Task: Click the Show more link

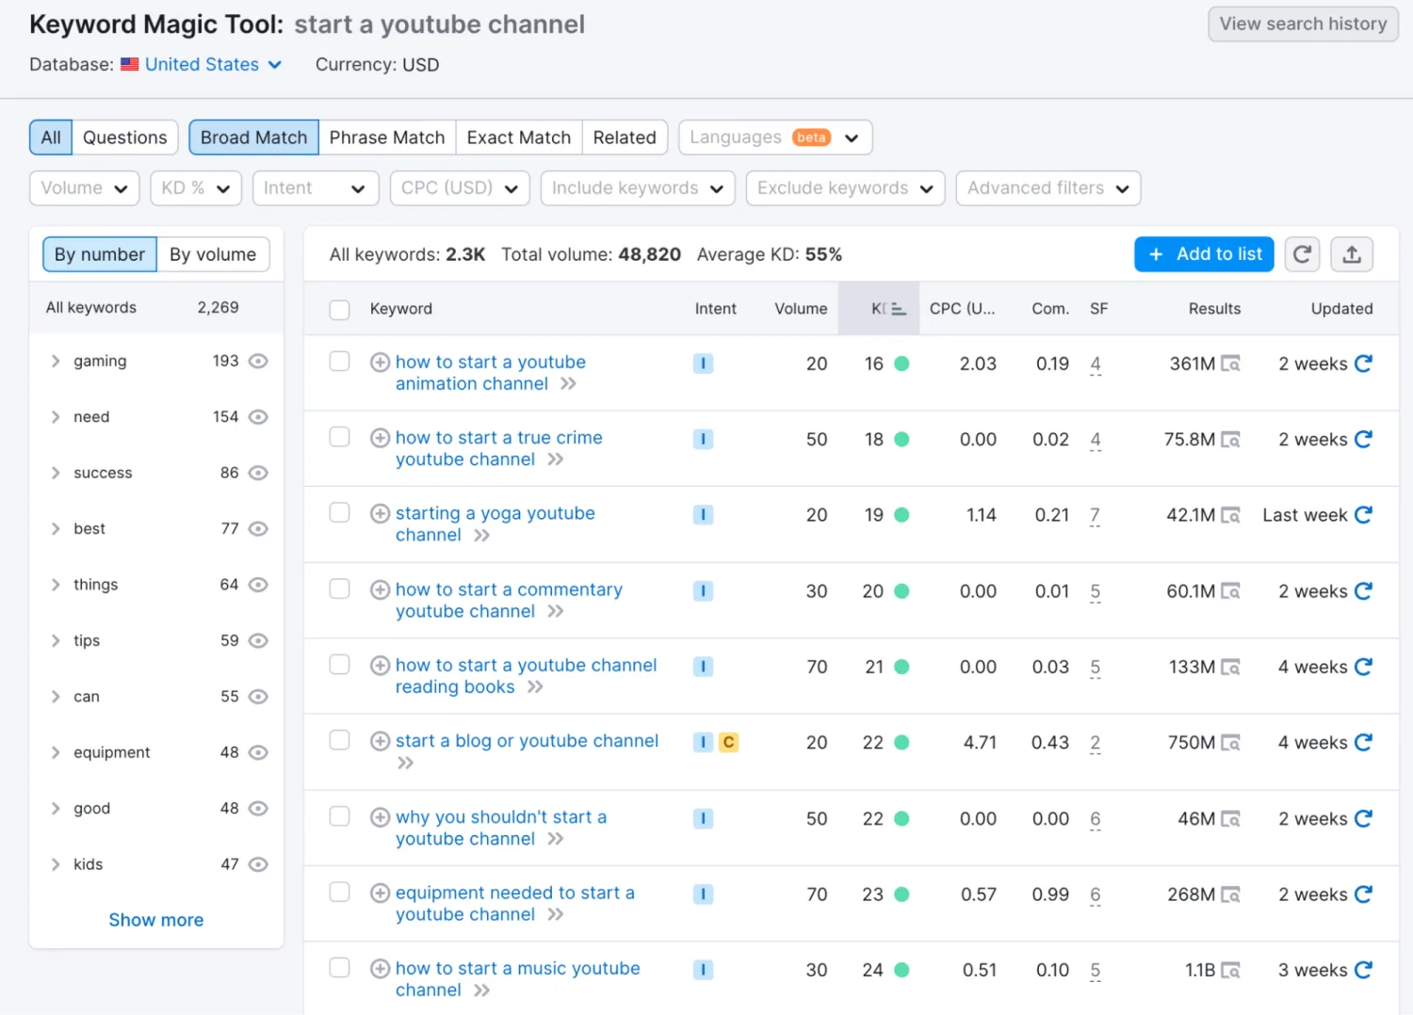Action: coord(155,920)
